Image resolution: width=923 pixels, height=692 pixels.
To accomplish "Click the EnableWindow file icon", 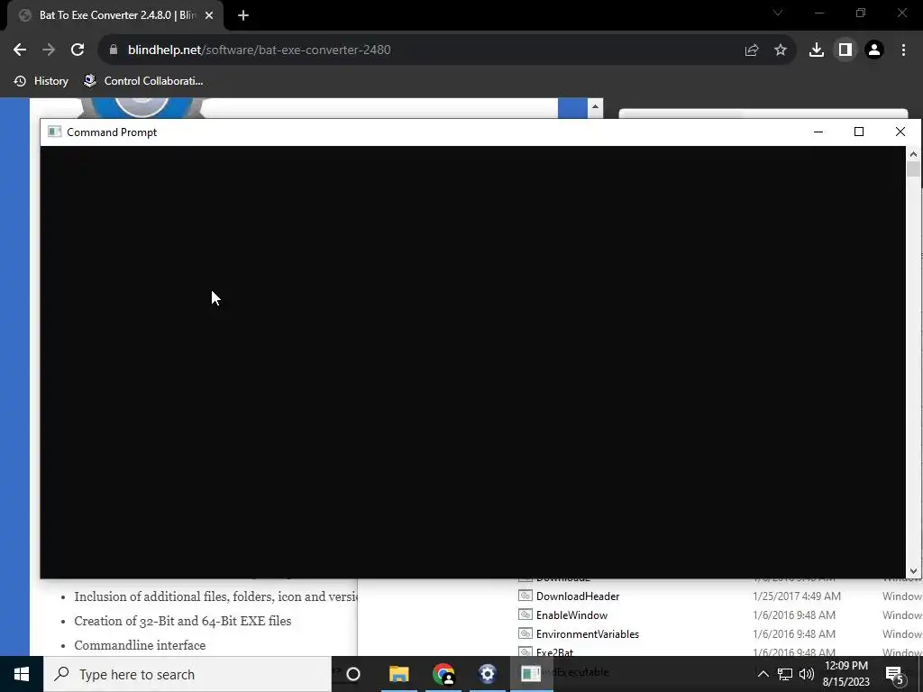I will pos(525,615).
